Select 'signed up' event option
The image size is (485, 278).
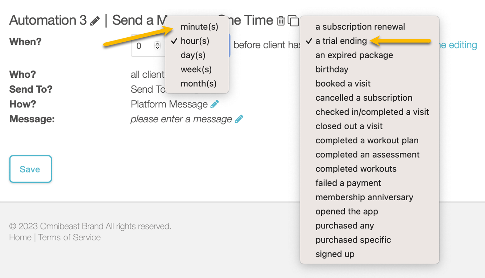click(335, 254)
